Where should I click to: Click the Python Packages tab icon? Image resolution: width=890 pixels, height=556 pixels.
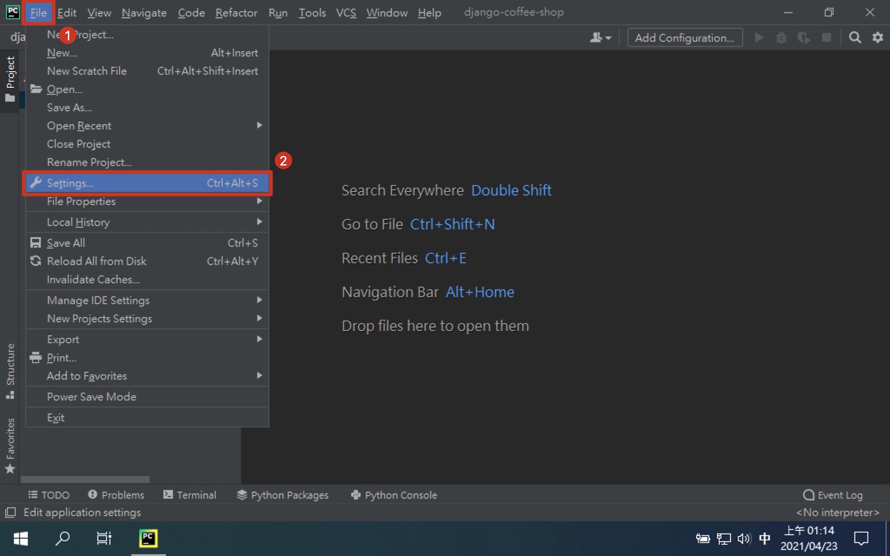(x=242, y=495)
